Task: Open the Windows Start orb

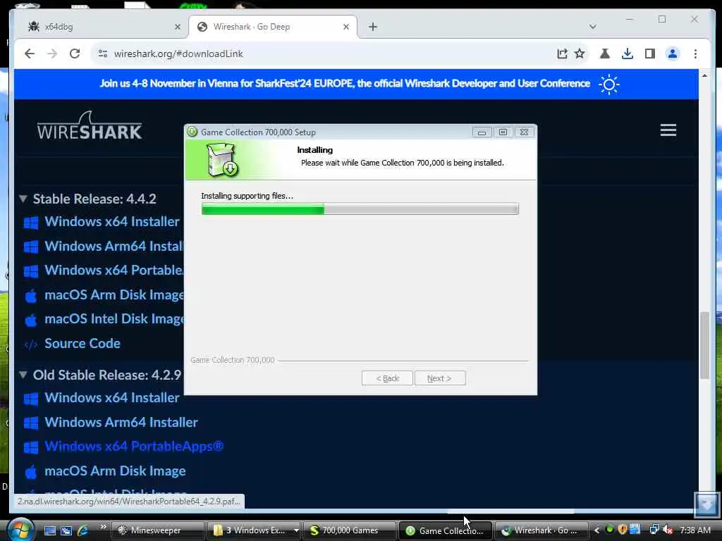Action: pyautogui.click(x=20, y=530)
